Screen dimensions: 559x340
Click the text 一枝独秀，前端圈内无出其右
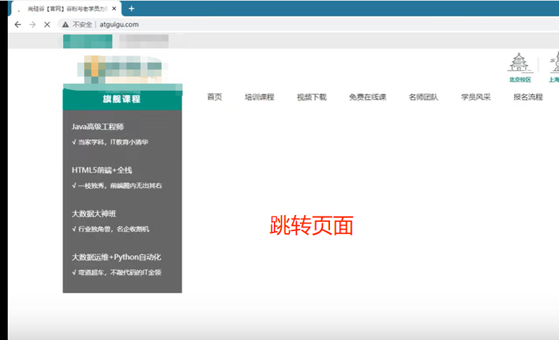point(120,185)
